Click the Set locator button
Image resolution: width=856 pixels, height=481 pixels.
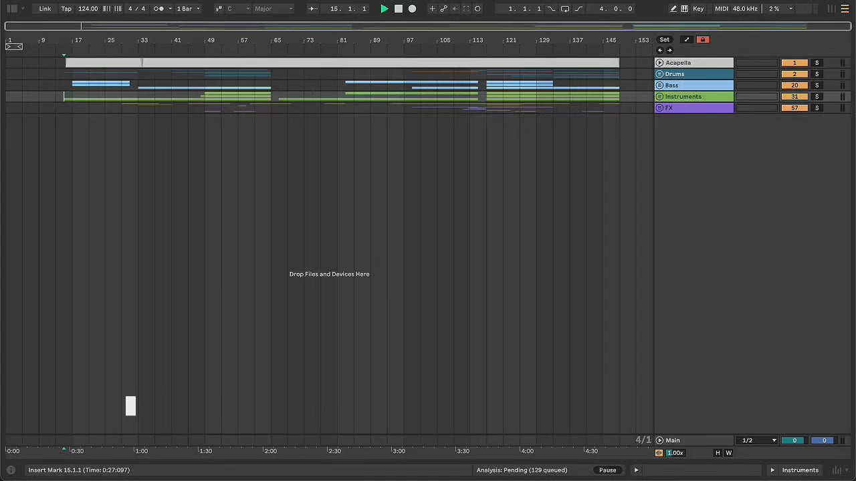664,39
